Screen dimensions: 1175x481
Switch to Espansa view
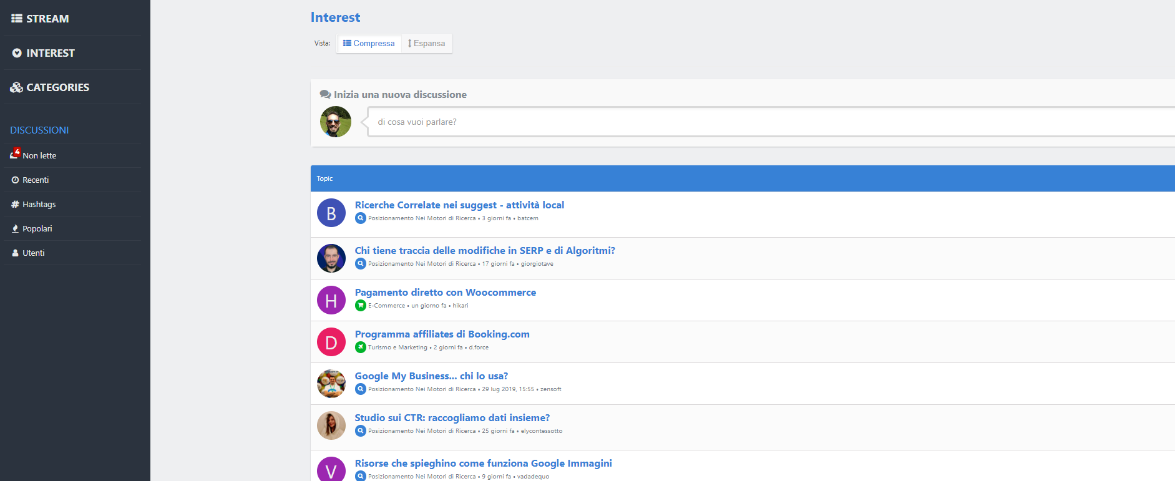(x=427, y=44)
